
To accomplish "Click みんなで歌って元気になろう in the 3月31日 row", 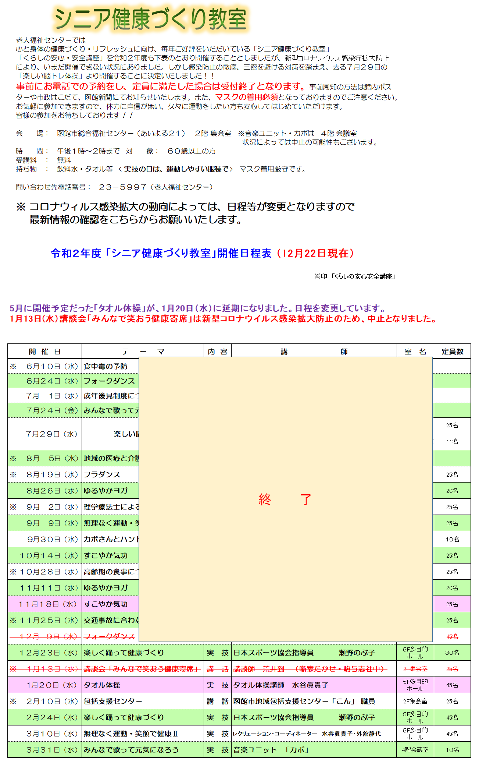I will [x=131, y=750].
